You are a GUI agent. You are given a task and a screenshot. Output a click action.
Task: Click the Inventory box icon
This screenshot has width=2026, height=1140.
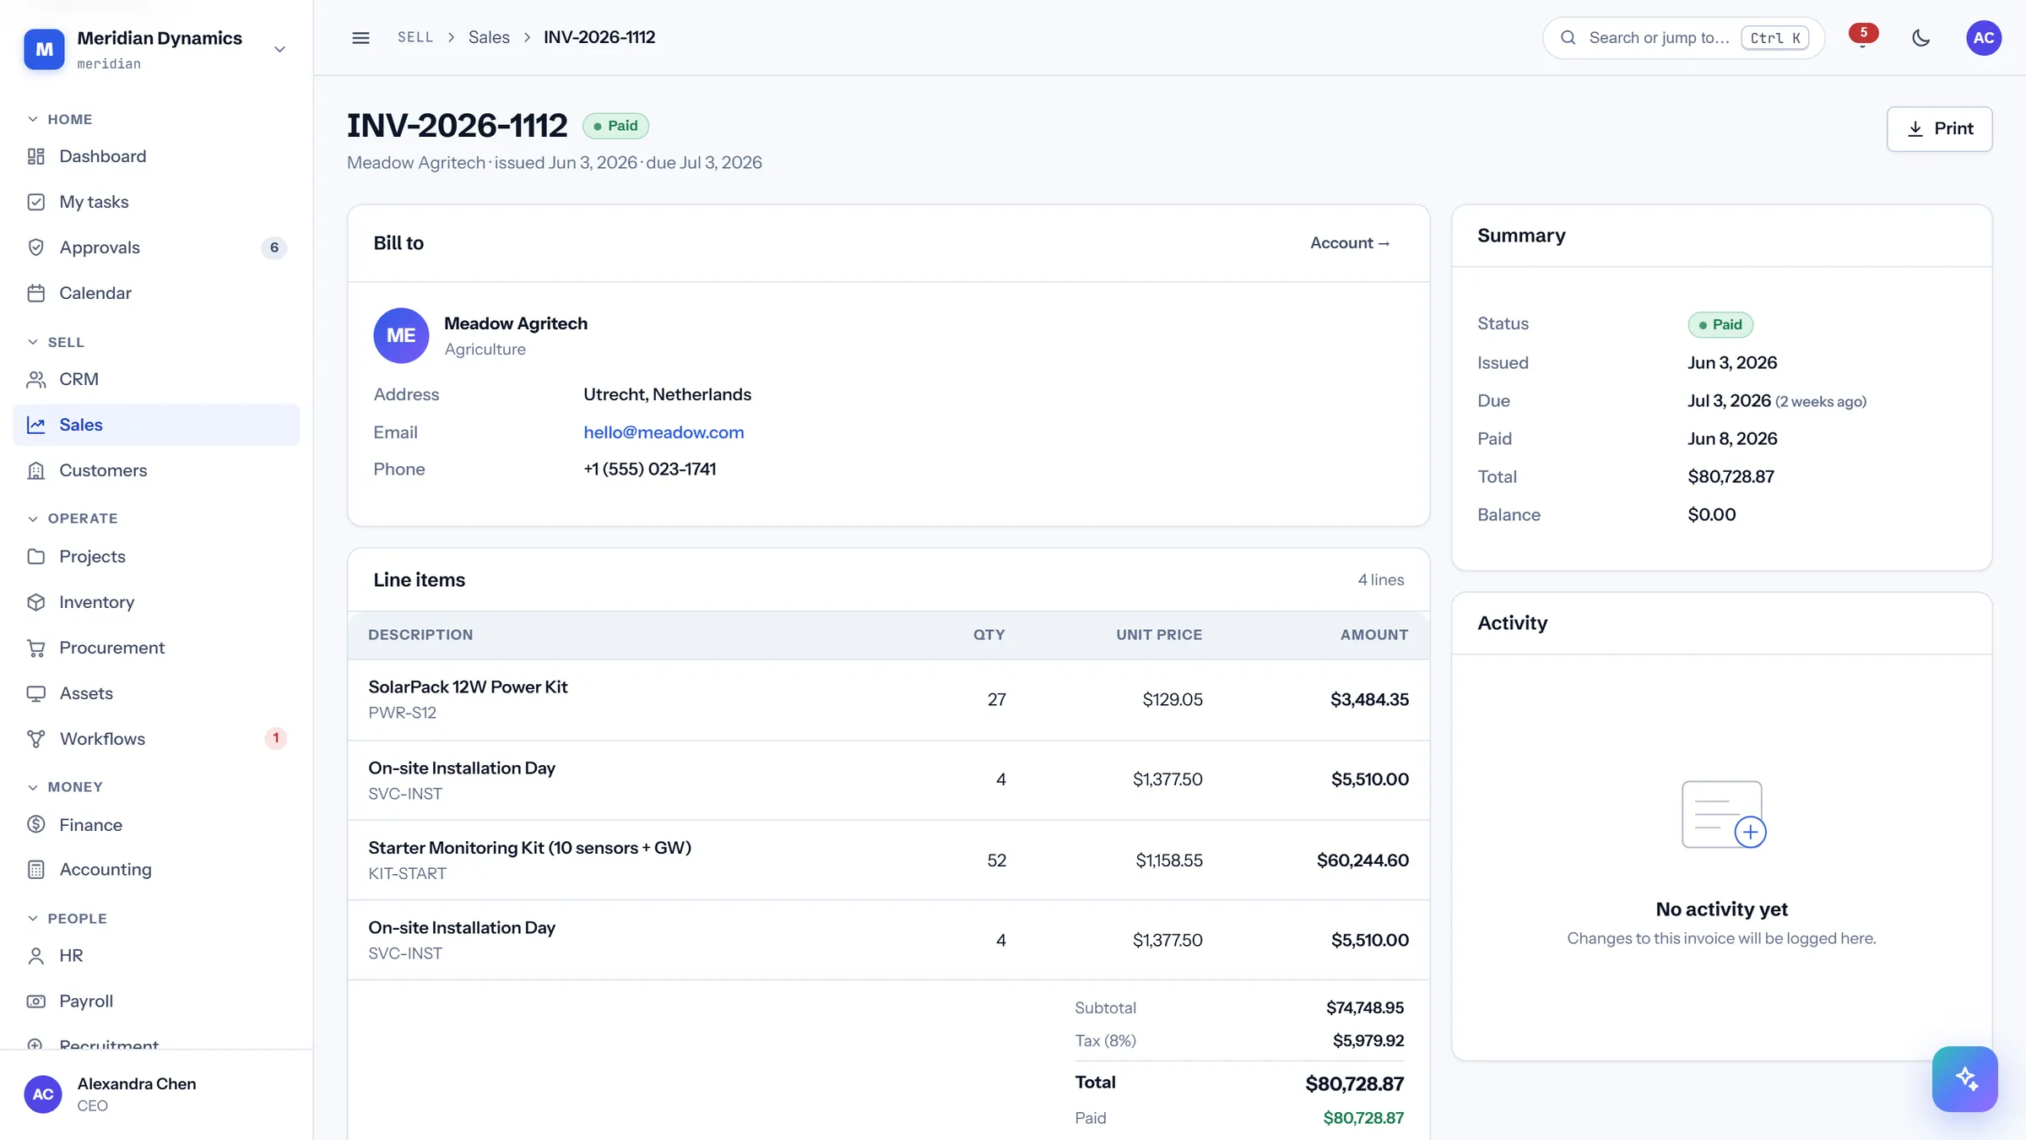(35, 602)
